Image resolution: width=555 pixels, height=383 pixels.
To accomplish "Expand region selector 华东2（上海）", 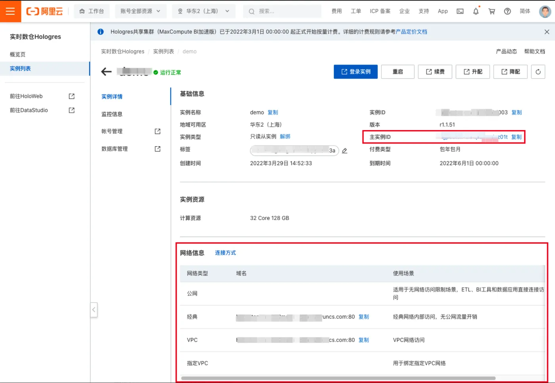I will click(x=204, y=11).
